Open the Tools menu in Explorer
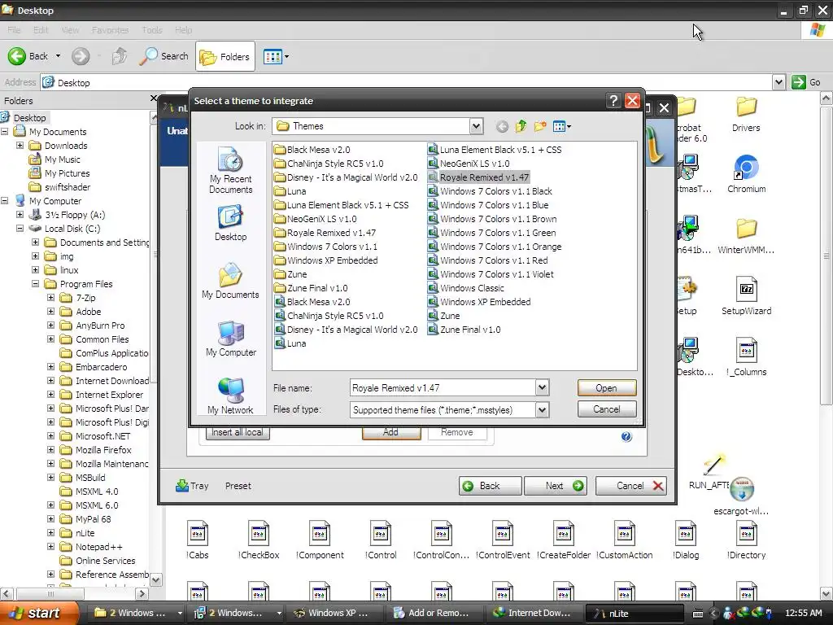 (x=152, y=30)
